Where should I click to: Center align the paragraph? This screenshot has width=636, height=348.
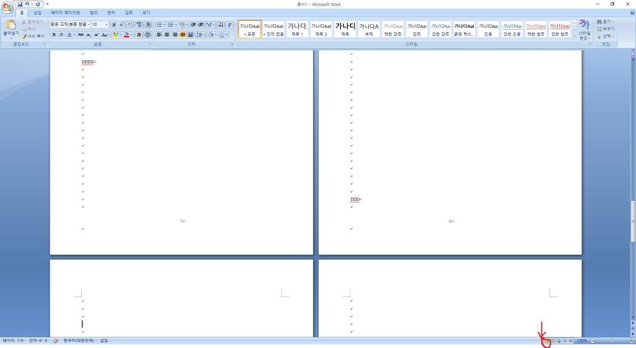[166, 35]
